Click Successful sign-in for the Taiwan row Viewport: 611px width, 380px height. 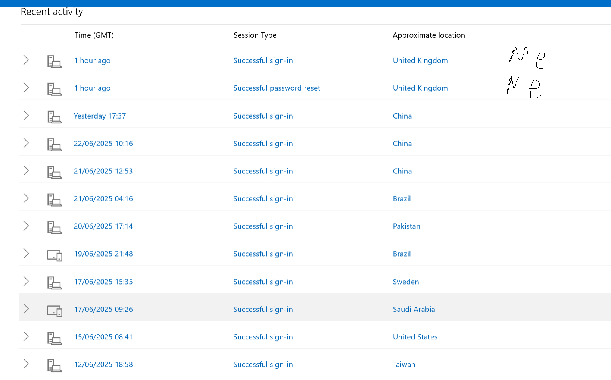pyautogui.click(x=263, y=365)
